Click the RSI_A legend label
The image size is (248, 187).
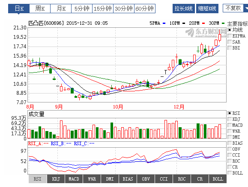pyautogui.click(x=38, y=143)
